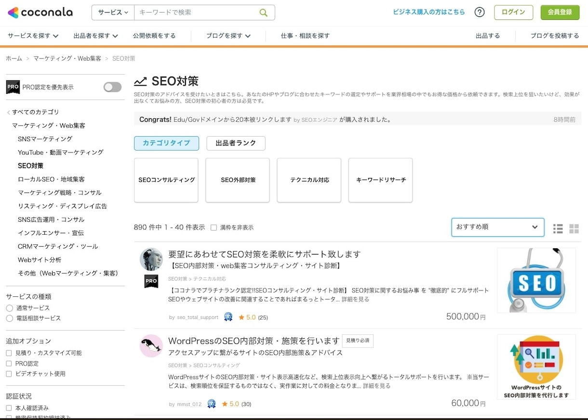This screenshot has width=588, height=420.
Task: Check PRO認定 option checkbox
Action: [x=9, y=364]
